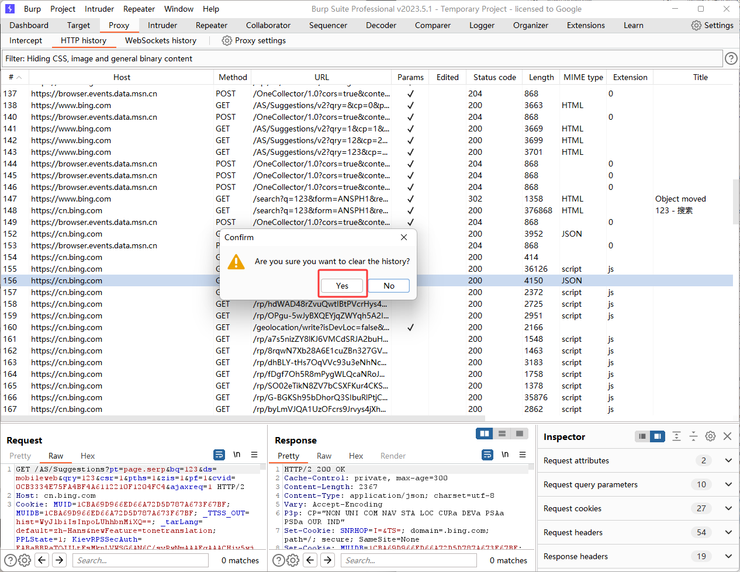Click the Request search input field
This screenshot has width=740, height=572.
pyautogui.click(x=140, y=560)
